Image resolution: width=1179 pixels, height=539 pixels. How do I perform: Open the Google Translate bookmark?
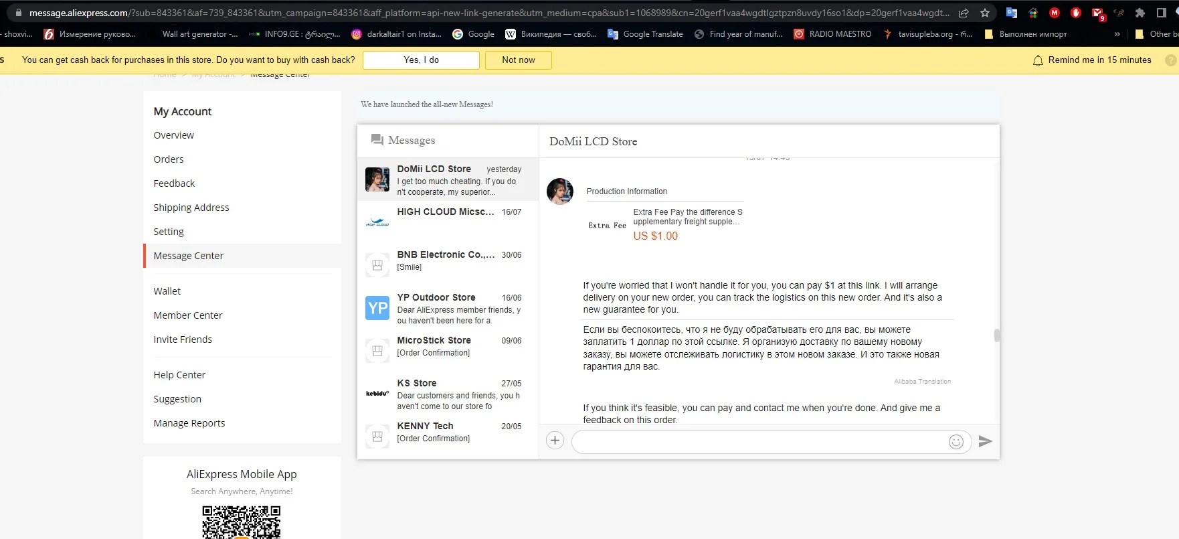(645, 34)
